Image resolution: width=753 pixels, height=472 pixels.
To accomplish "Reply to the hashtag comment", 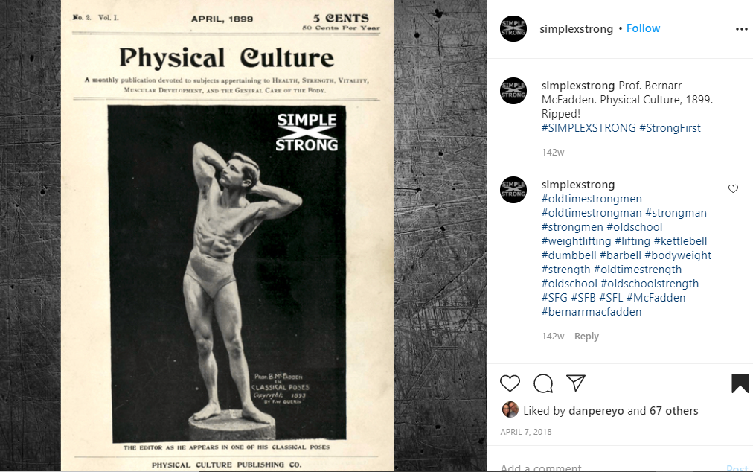I will [x=586, y=336].
